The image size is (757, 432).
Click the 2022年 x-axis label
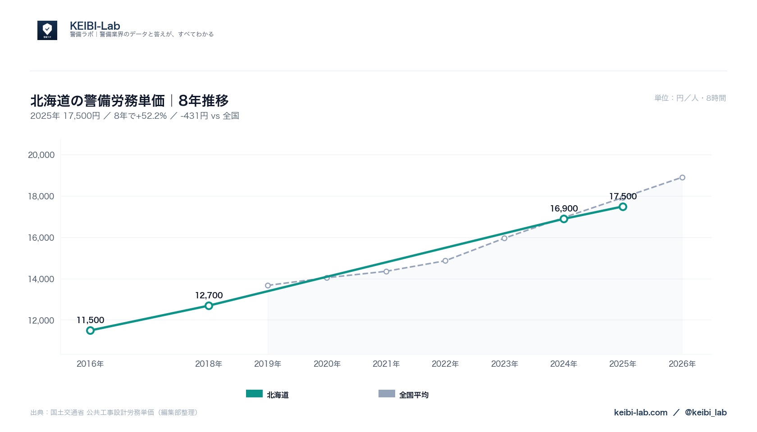point(445,364)
